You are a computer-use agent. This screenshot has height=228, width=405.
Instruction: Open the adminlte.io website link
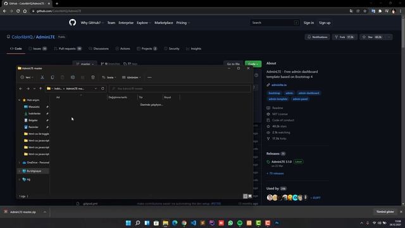pos(279,85)
